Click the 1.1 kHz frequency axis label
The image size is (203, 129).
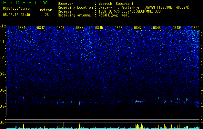(3, 42)
